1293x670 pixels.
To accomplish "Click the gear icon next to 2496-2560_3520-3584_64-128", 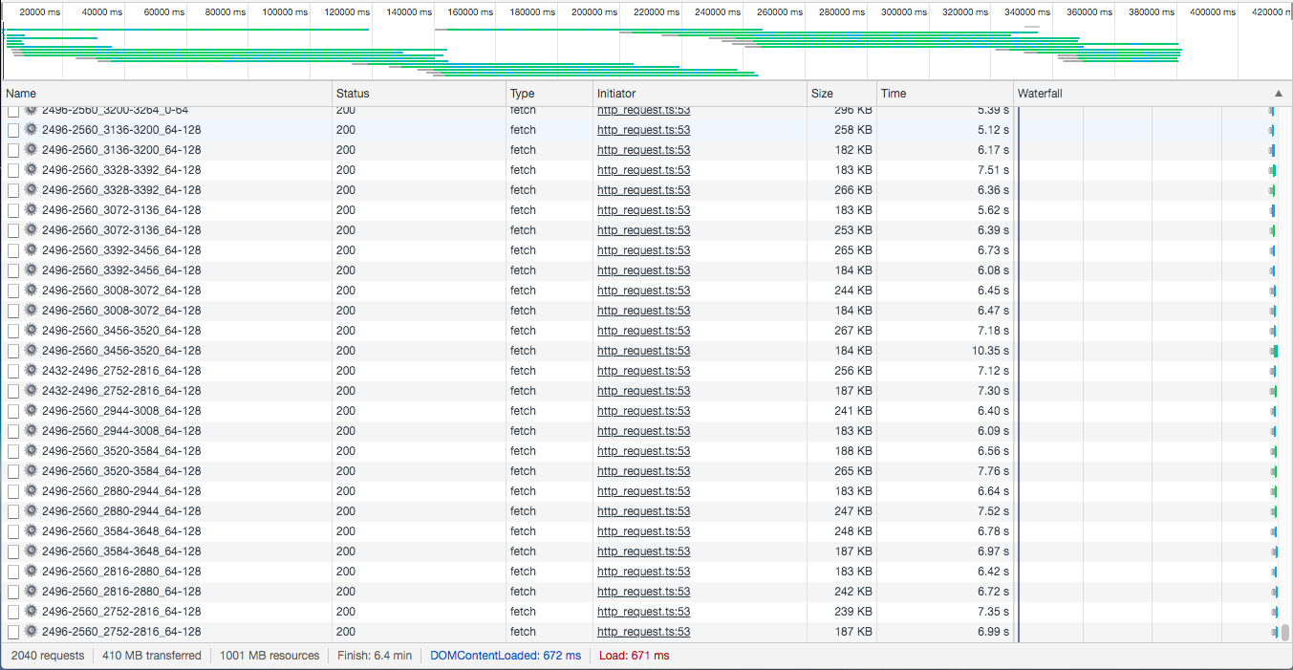I will click(x=31, y=450).
